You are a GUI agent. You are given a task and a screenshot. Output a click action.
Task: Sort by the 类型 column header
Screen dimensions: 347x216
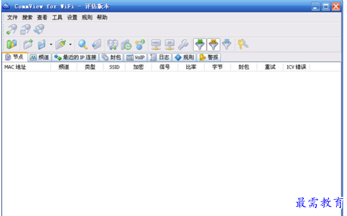point(90,67)
